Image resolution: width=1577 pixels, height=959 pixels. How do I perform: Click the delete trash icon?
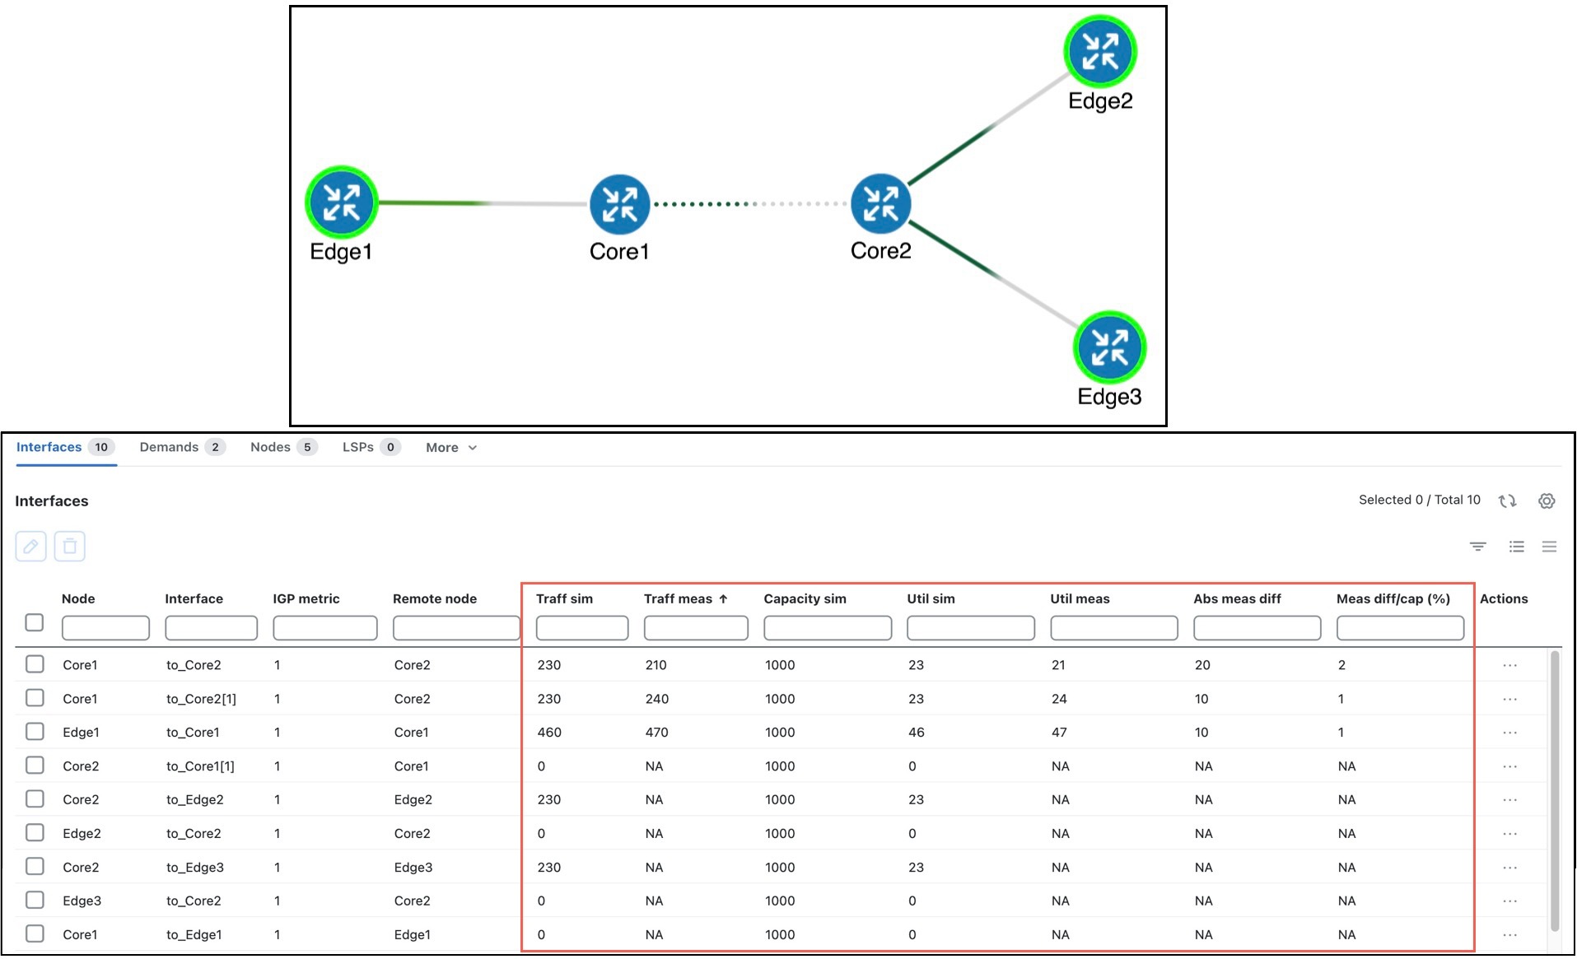point(70,546)
